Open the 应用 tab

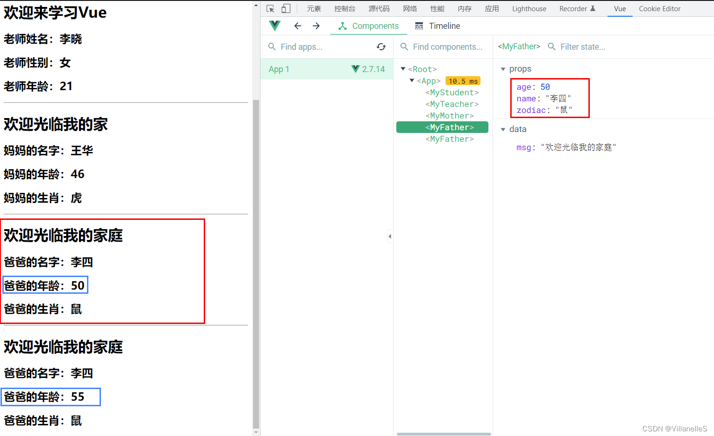[x=492, y=8]
